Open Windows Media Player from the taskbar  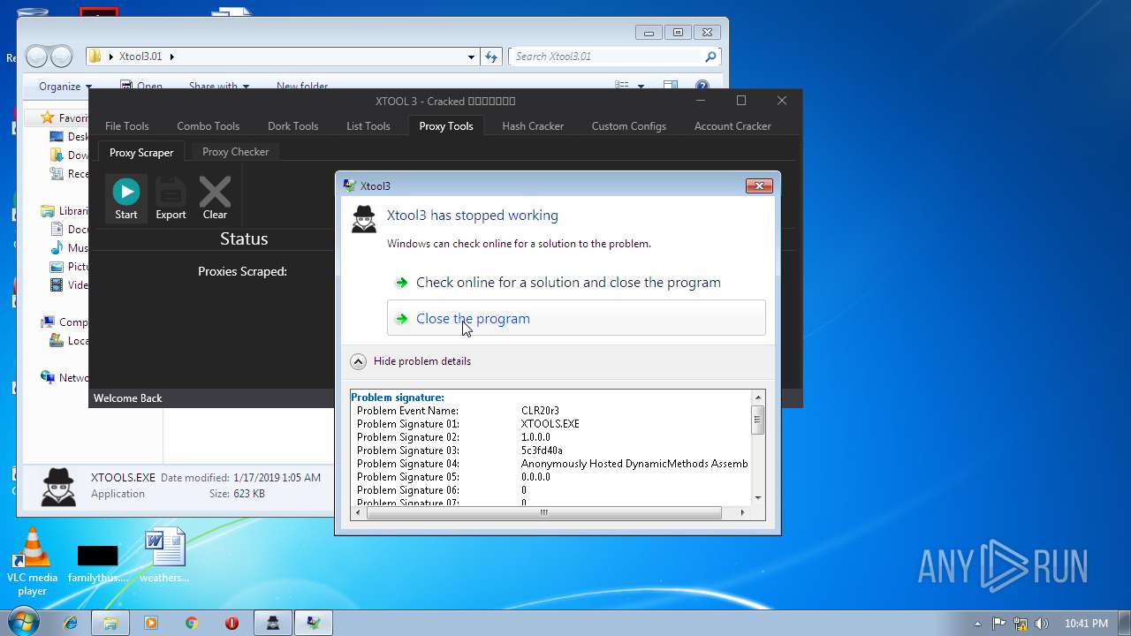coord(150,623)
